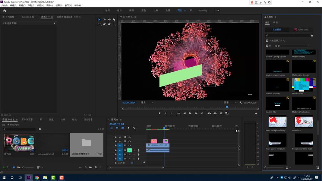Open the library filter dropdown showing 全部
Image resolution: width=322 pixels, height=181 pixels.
[292, 46]
